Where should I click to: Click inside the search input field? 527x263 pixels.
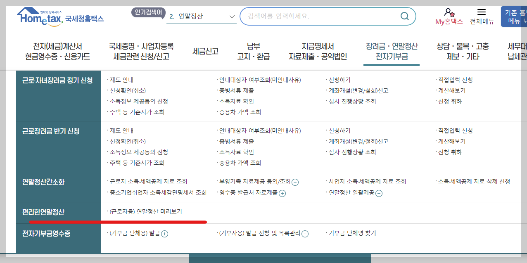pyautogui.click(x=322, y=16)
